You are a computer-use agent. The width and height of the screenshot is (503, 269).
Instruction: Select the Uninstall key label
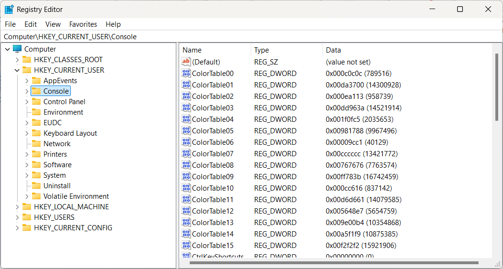click(x=57, y=185)
